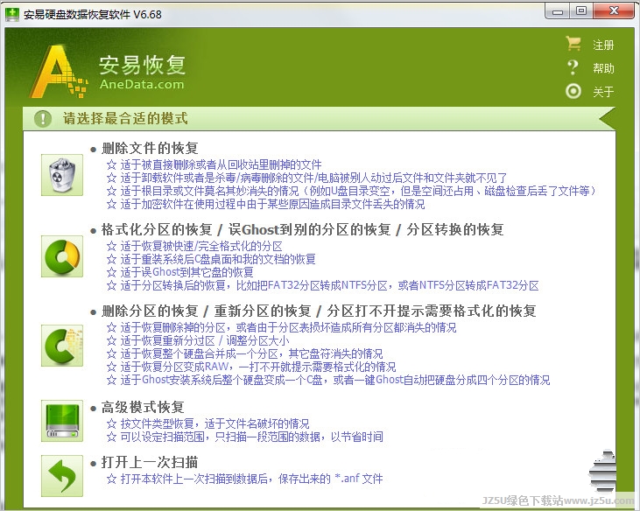Image resolution: width=640 pixels, height=511 pixels.
Task: Click AneData.com website text
Action: pyautogui.click(x=142, y=84)
